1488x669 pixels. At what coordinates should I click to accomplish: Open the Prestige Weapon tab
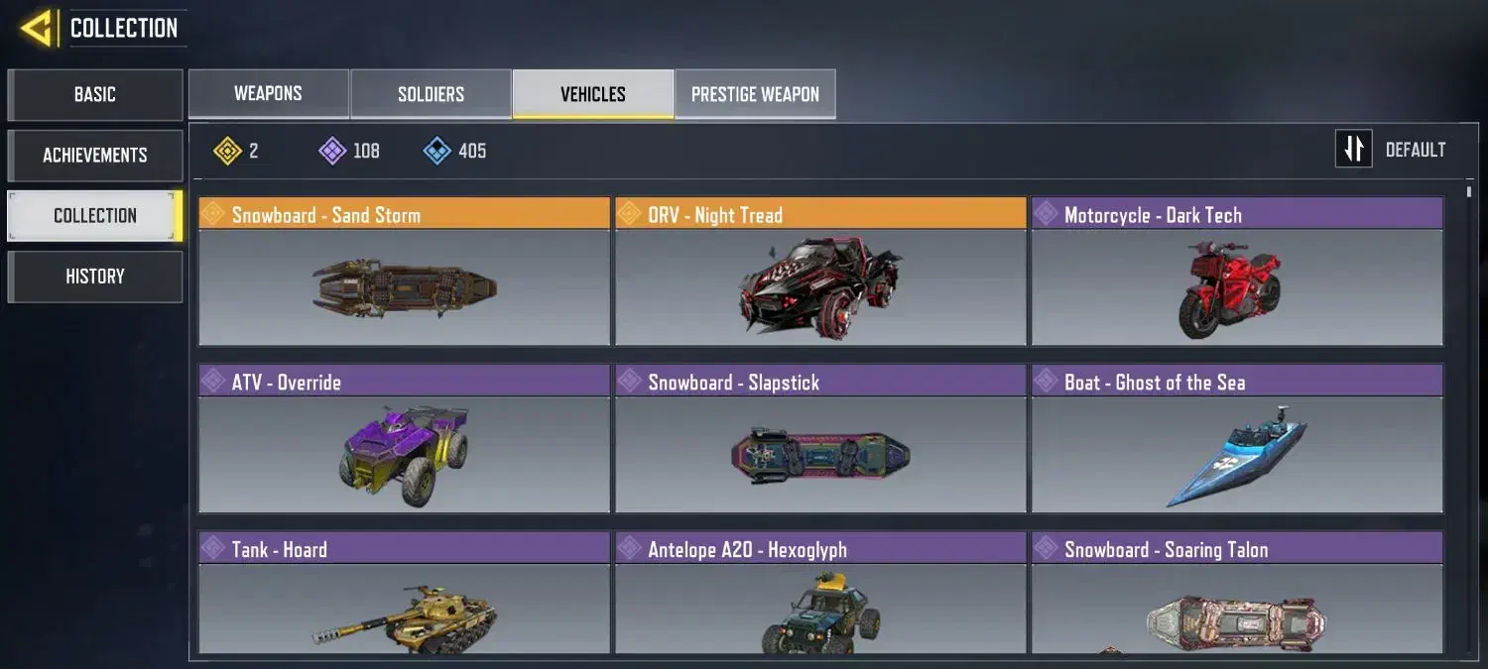755,94
